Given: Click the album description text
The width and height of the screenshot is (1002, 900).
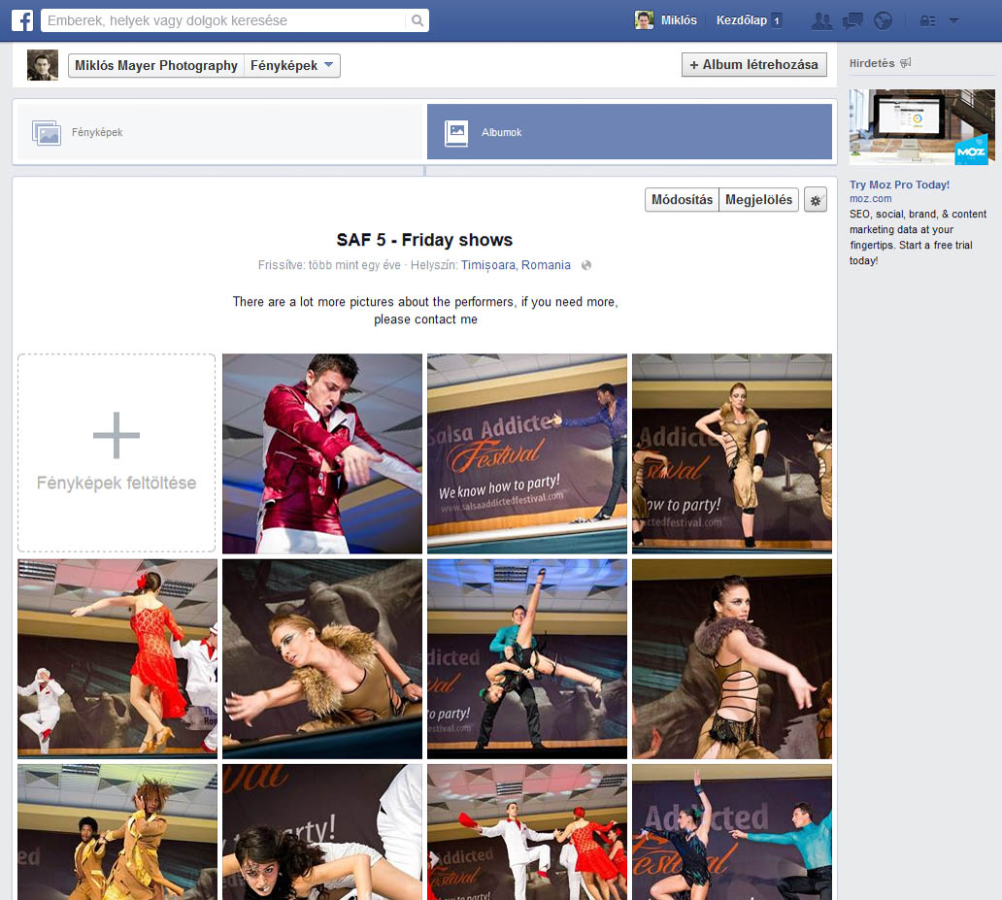Looking at the screenshot, I should click(425, 311).
